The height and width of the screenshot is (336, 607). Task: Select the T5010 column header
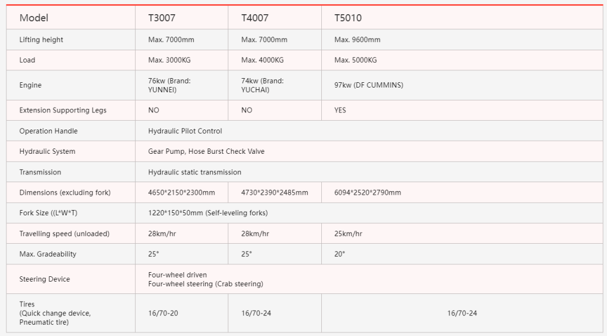(348, 18)
